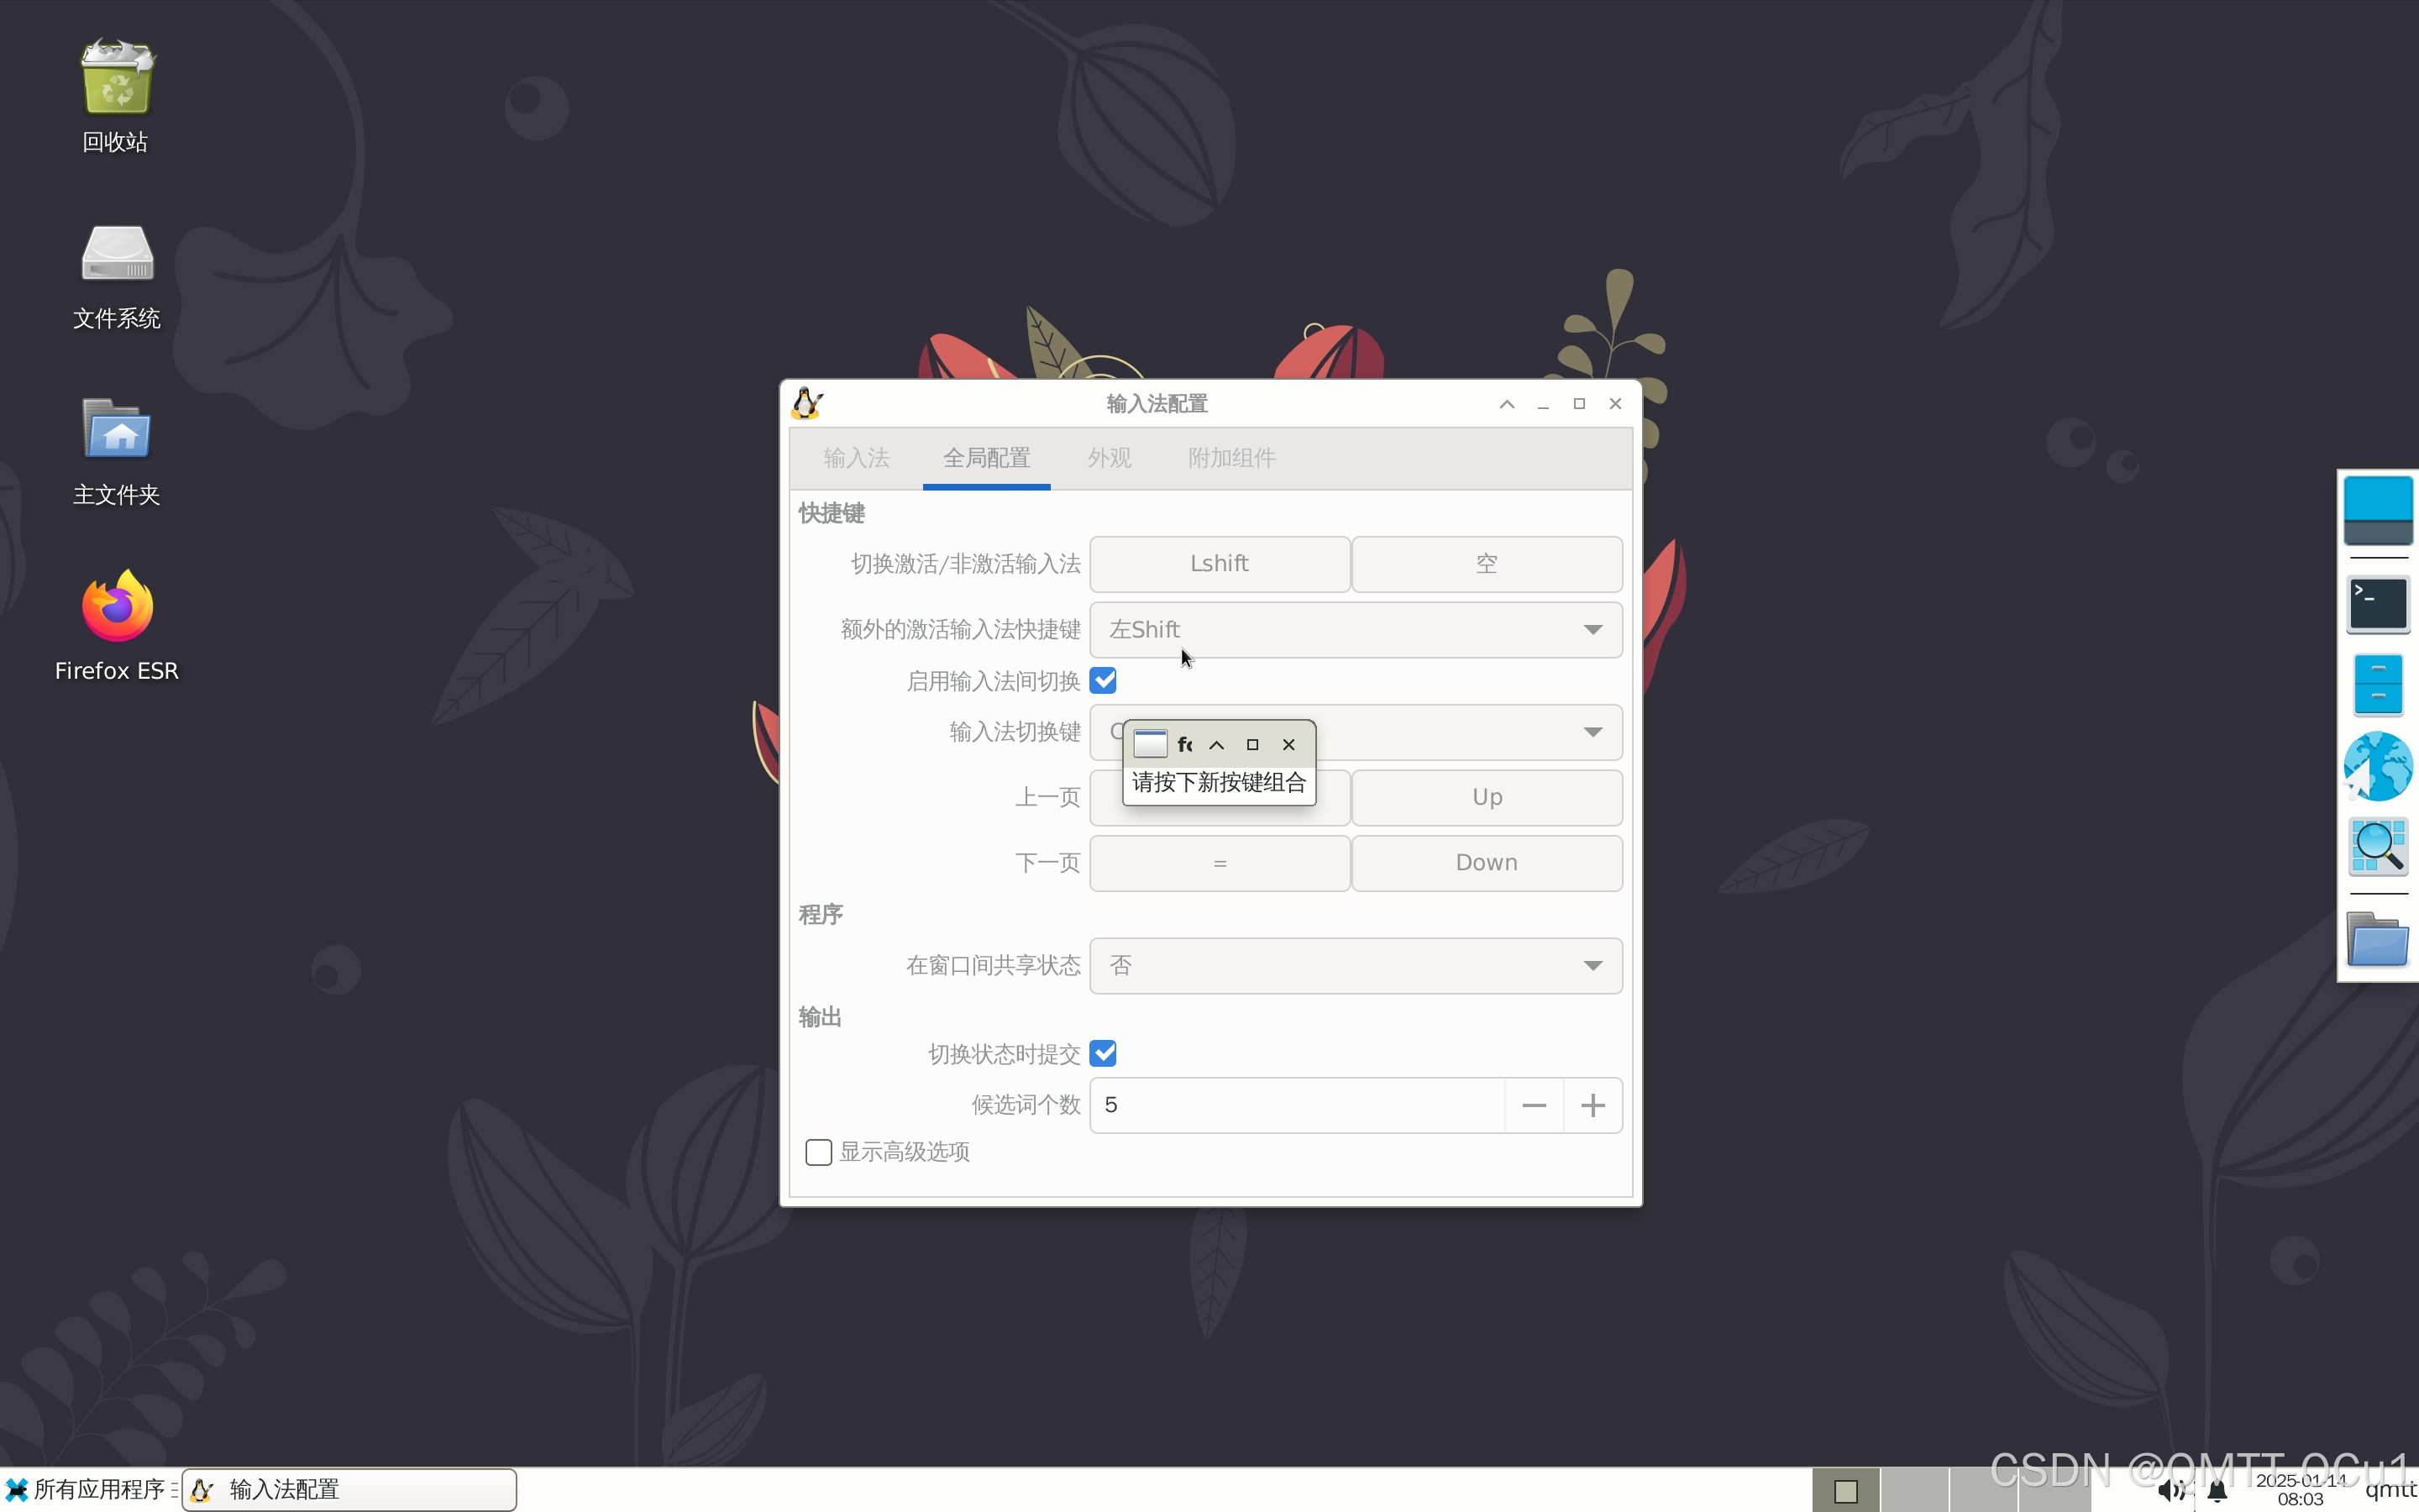The height and width of the screenshot is (1512, 2419).
Task: Open the 回收站 trash icon
Action: click(117, 80)
